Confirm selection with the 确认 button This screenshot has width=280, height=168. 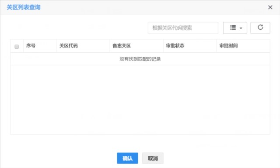pos(127,158)
